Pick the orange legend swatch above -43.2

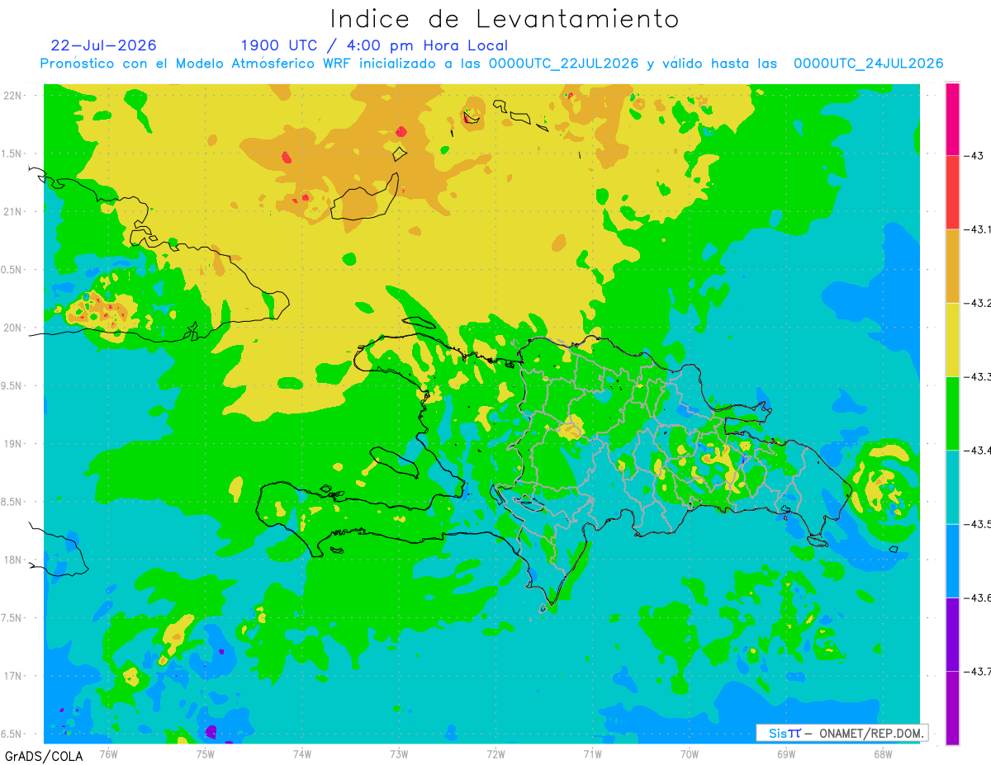click(952, 266)
